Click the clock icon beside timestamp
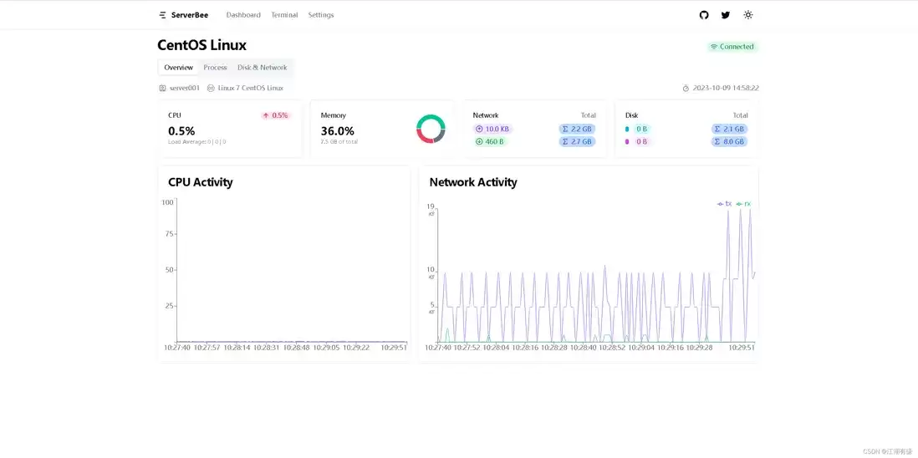This screenshot has width=918, height=458. click(x=686, y=89)
